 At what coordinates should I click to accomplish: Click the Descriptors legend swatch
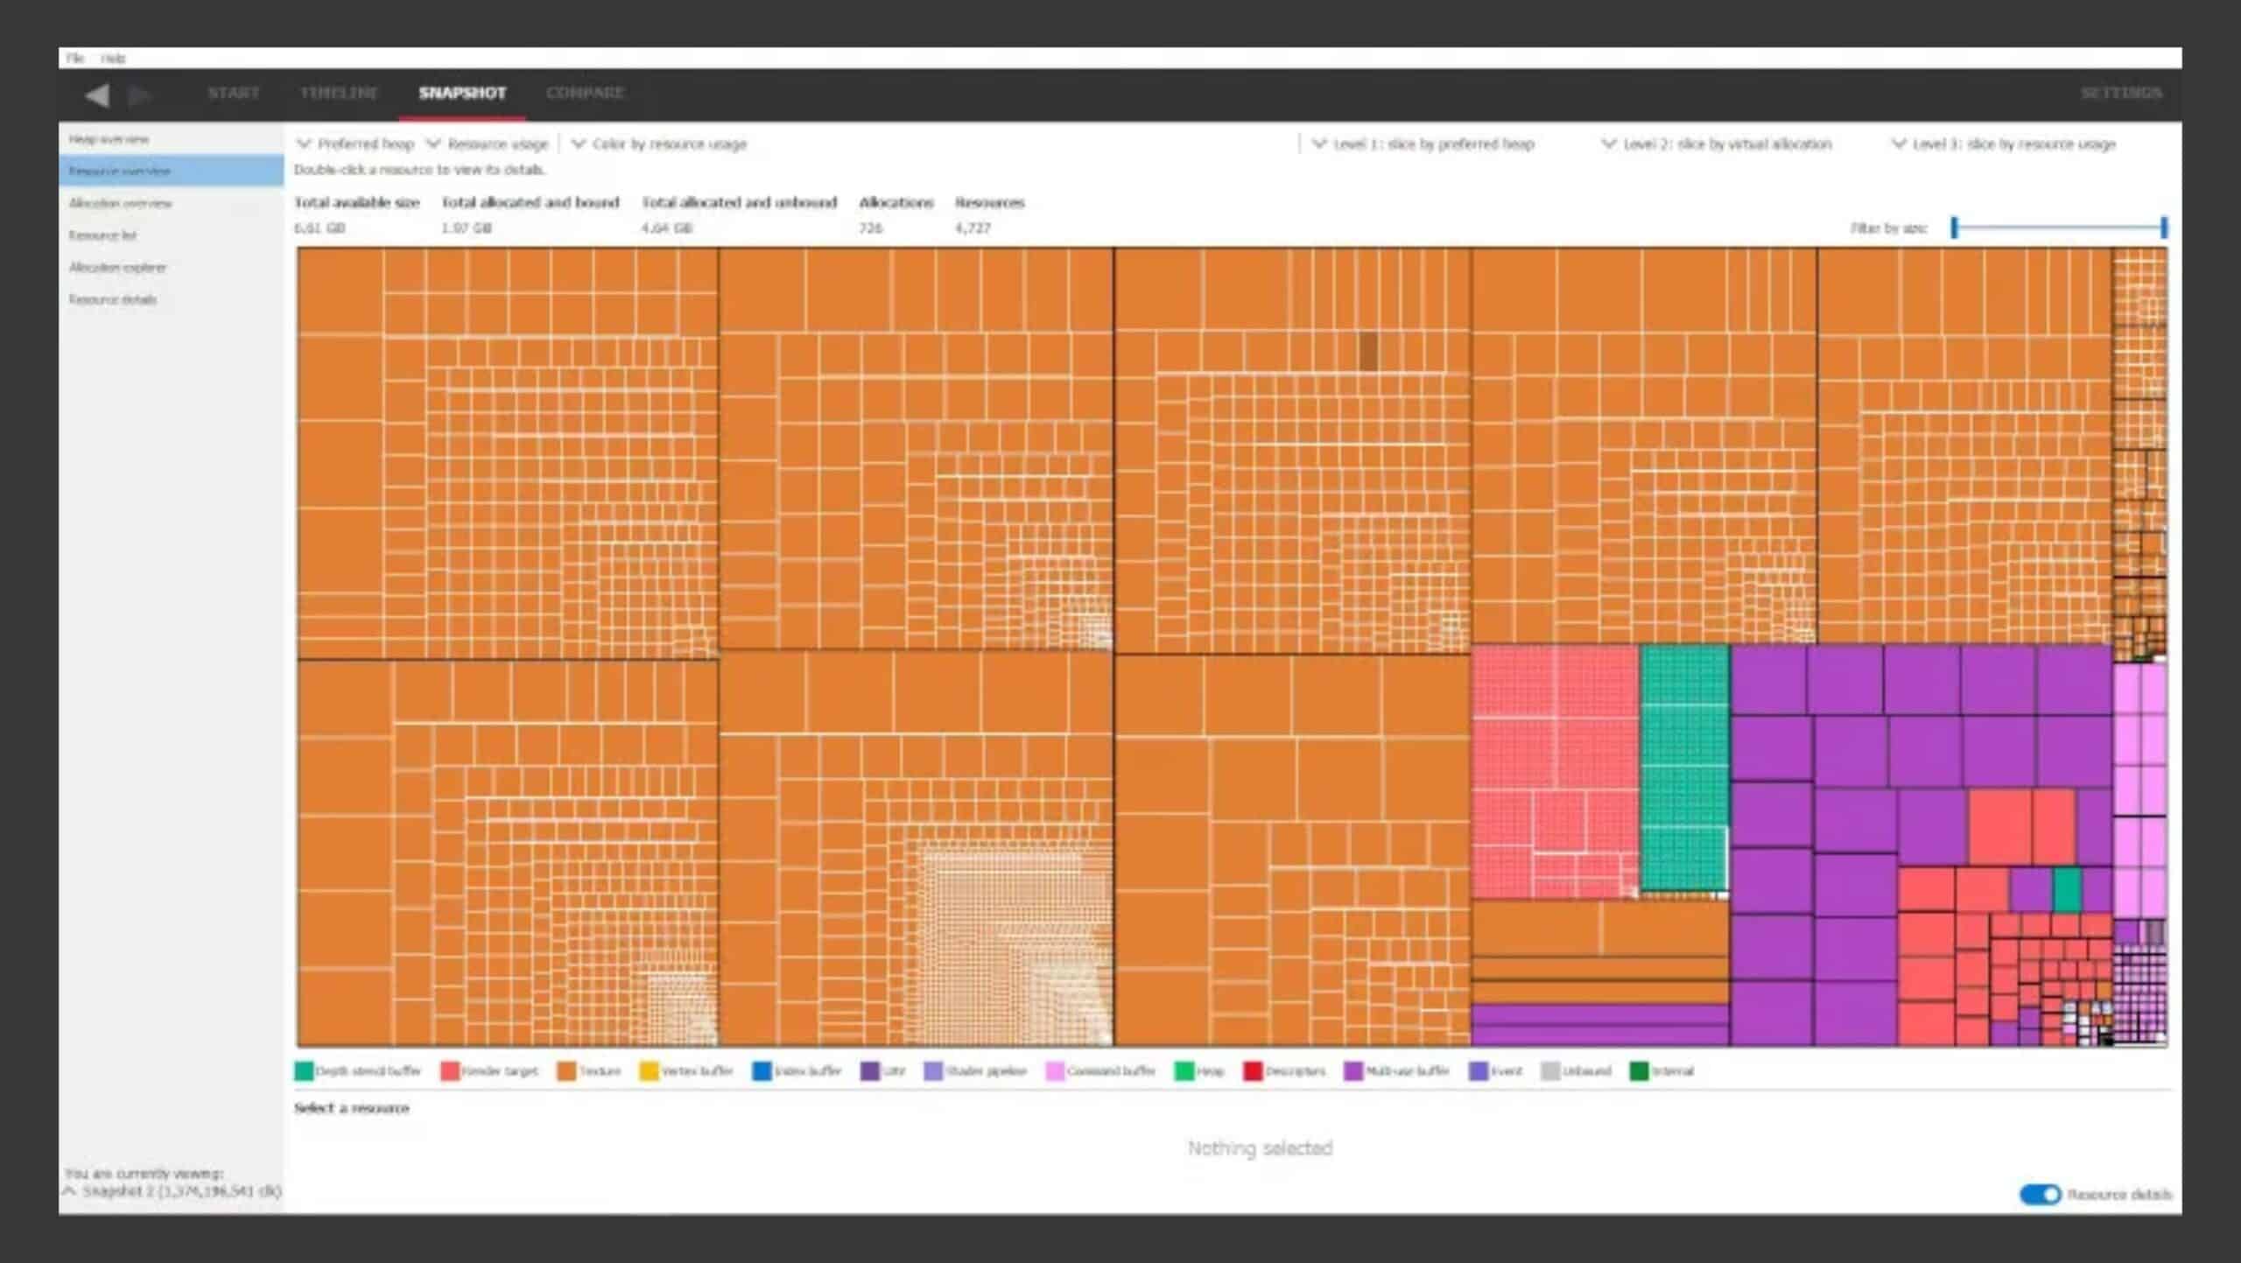1253,1070
